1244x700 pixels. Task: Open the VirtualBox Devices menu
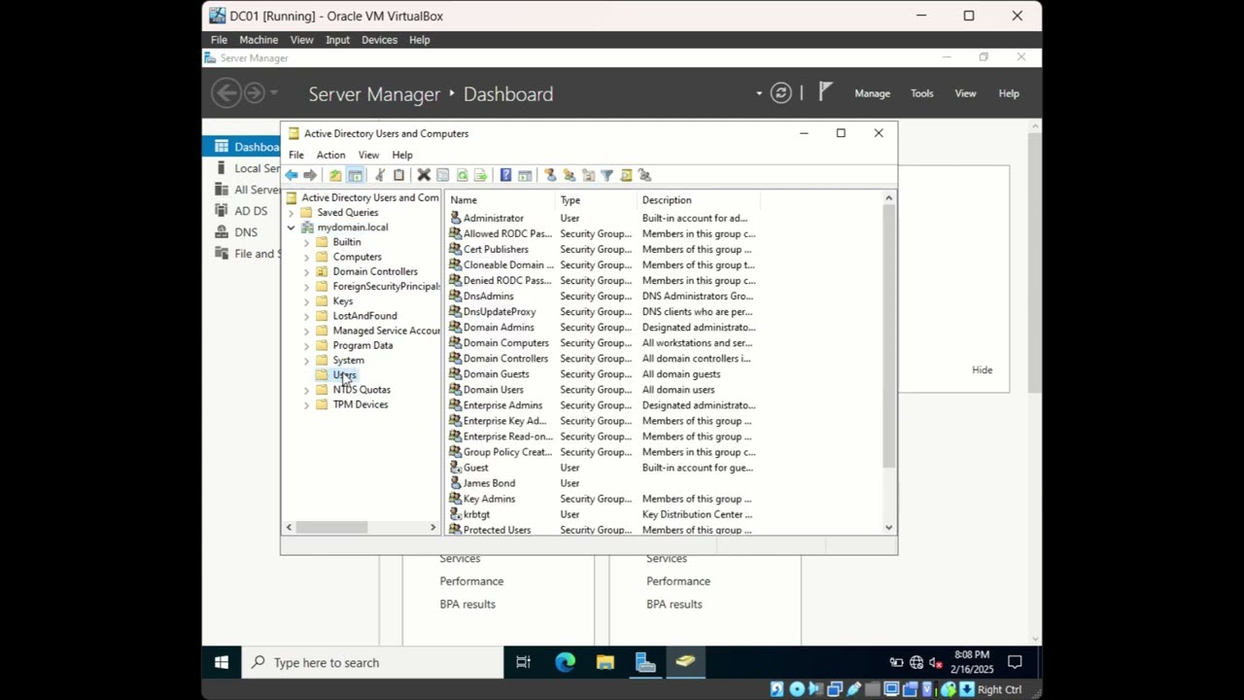[379, 40]
